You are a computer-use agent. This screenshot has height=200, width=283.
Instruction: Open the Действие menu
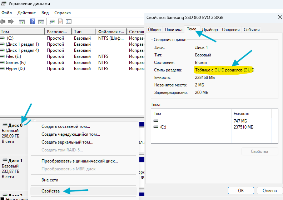[x=26, y=12]
